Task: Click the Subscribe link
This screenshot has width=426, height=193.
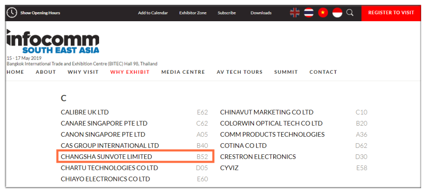Action: pyautogui.click(x=227, y=13)
